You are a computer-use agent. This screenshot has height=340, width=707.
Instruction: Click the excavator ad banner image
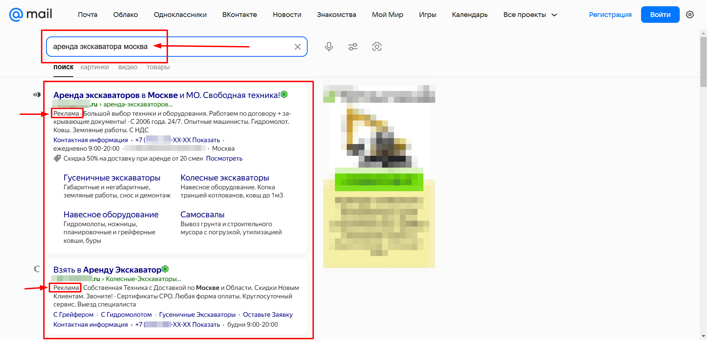[379, 176]
